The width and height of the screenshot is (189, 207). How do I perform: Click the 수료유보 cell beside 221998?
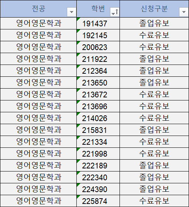(x=154, y=154)
